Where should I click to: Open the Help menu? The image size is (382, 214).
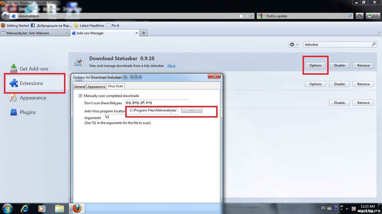78,9
